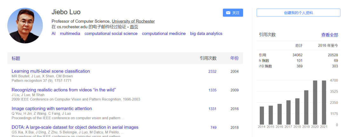Click the 2014 citation bar in chart

[262, 116]
